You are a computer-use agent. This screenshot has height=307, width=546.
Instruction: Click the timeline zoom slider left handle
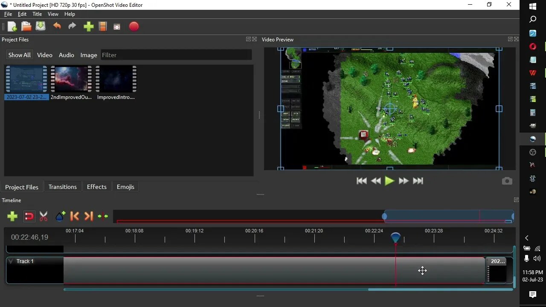pos(384,217)
